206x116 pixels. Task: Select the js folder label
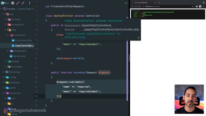(x=12, y=103)
